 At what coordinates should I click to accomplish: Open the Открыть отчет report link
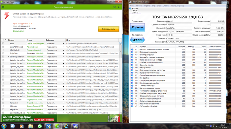pos(18,31)
